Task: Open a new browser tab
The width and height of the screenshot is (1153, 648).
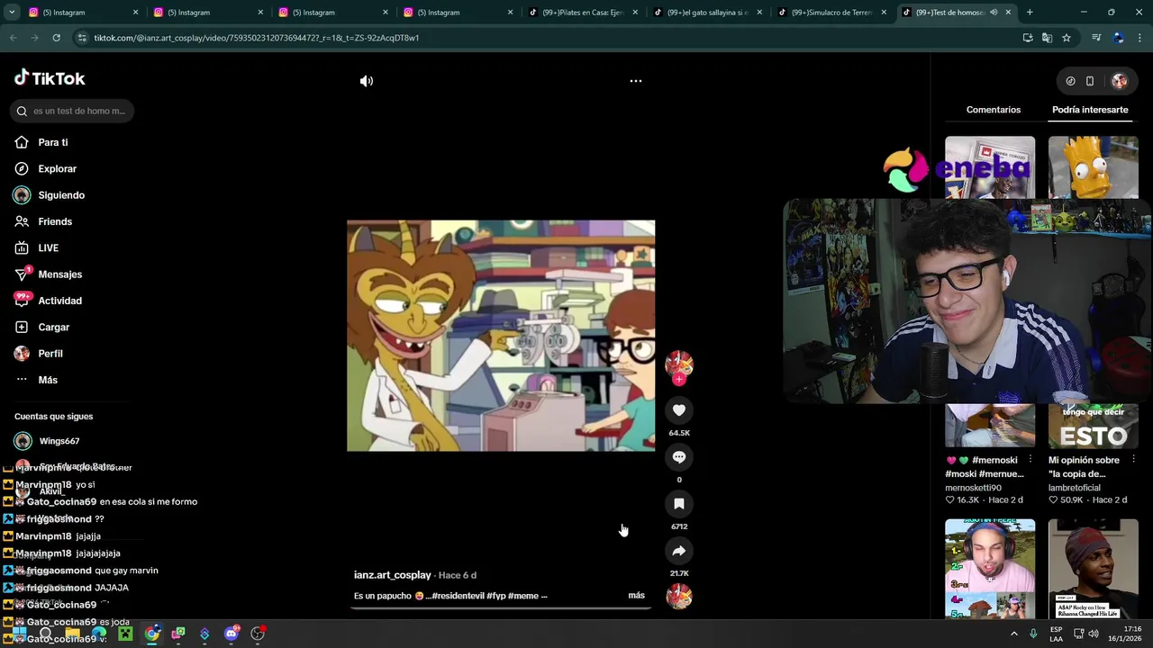Action: 1030,13
